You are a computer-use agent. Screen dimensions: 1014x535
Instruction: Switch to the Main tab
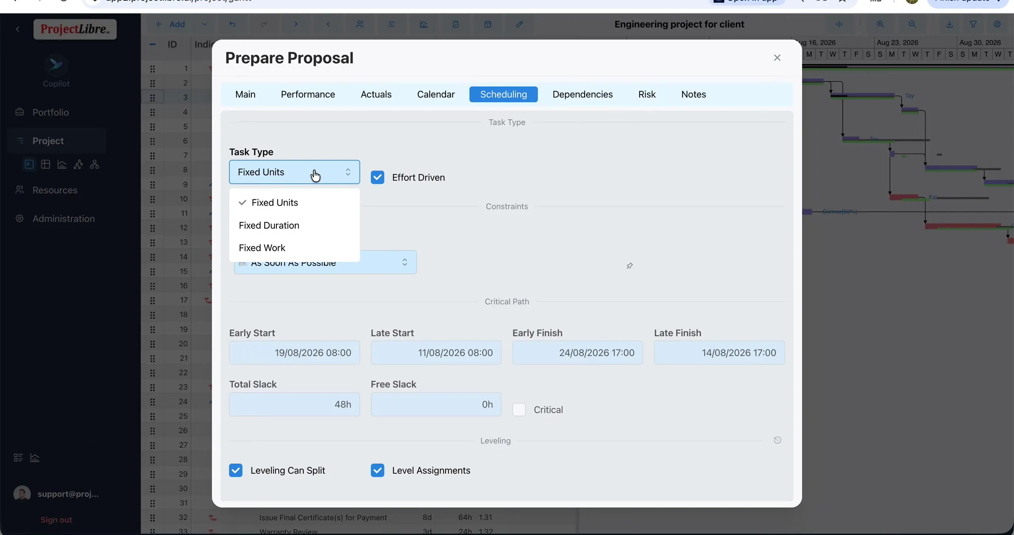[245, 95]
